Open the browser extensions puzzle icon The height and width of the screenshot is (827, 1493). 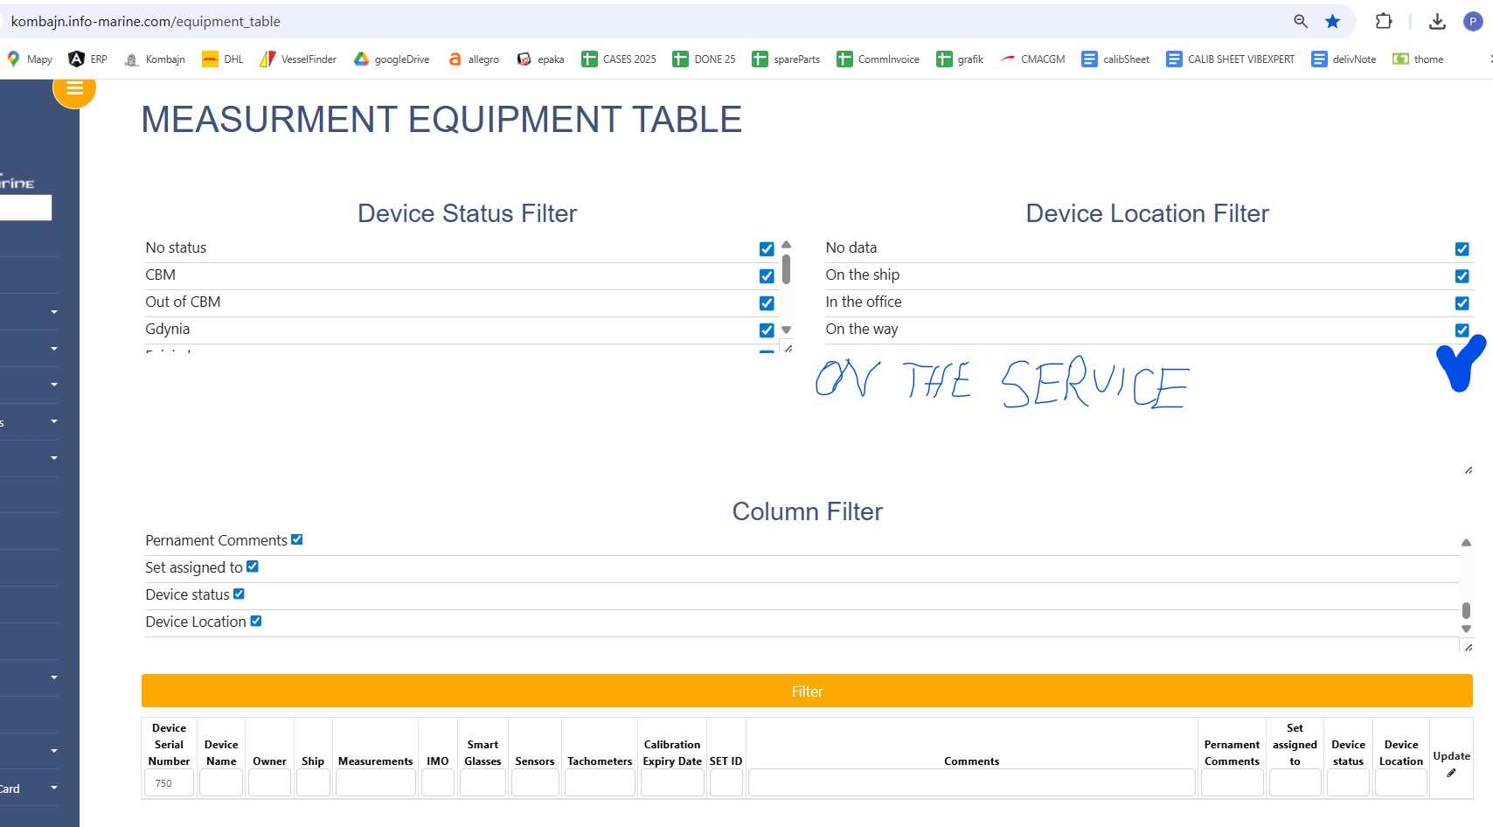tap(1383, 21)
